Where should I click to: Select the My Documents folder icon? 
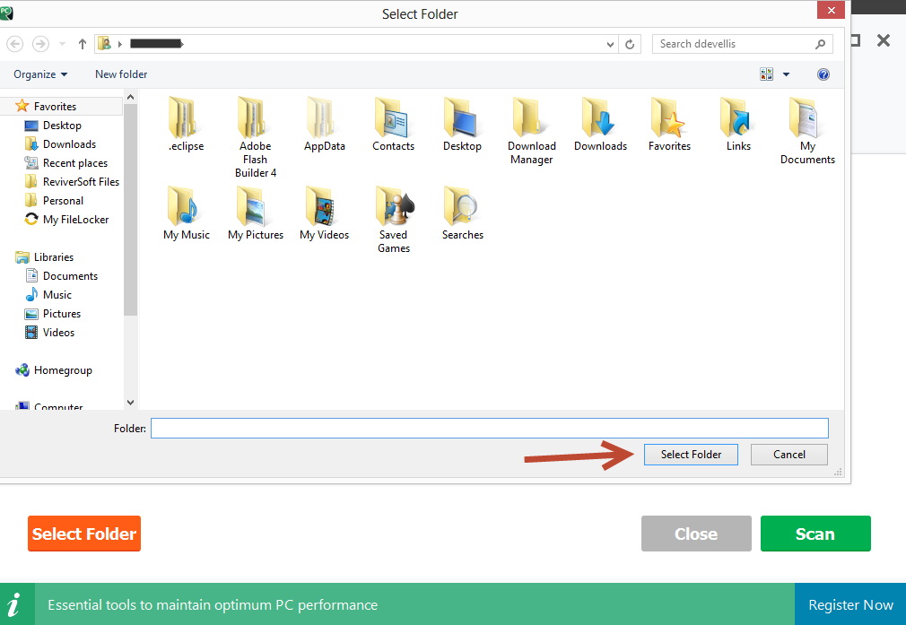click(x=806, y=117)
